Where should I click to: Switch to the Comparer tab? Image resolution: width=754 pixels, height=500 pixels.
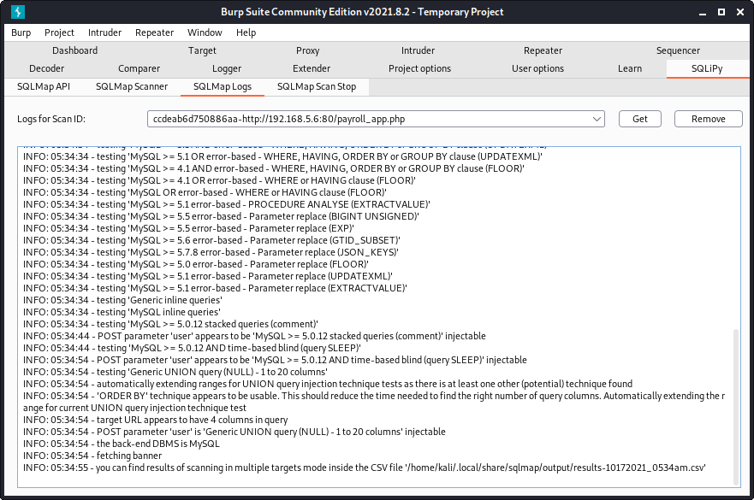tap(139, 68)
